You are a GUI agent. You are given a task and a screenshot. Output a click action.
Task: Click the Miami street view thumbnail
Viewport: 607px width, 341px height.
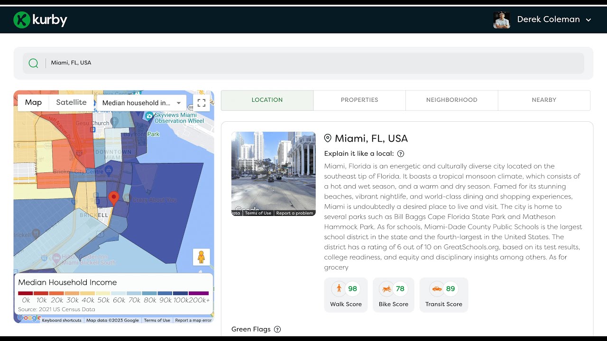point(273,173)
